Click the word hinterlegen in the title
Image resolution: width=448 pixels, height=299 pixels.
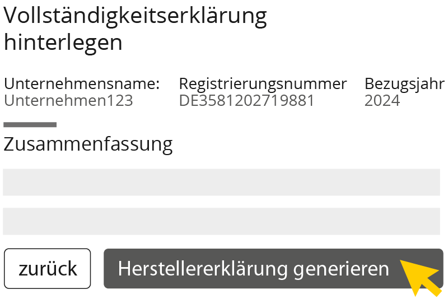coord(63,43)
